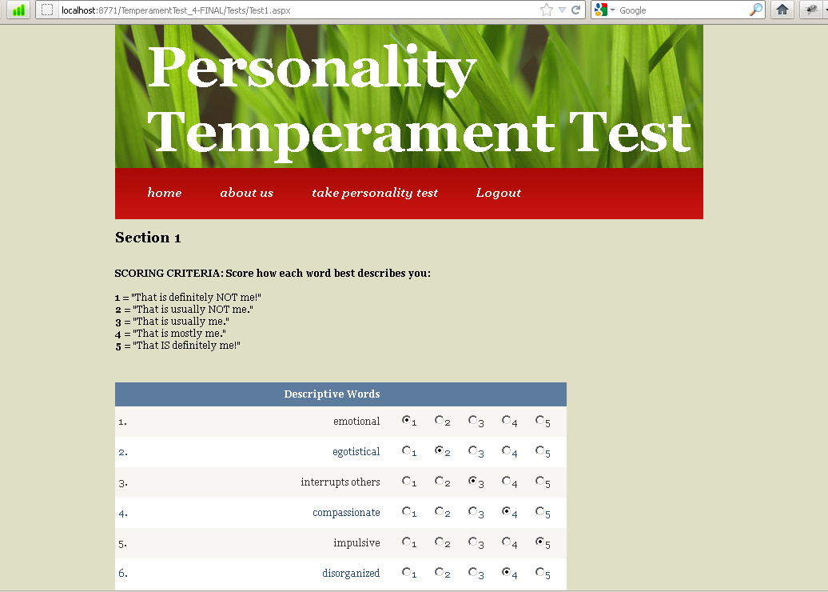Open Firebug with the bug icon
Image resolution: width=828 pixels, height=592 pixels.
(x=810, y=10)
